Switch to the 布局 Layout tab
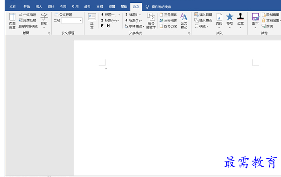Viewport: 281px width, 177px height. point(63,7)
